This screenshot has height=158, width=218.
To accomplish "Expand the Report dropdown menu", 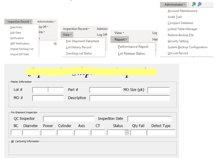I will pos(121,40).
